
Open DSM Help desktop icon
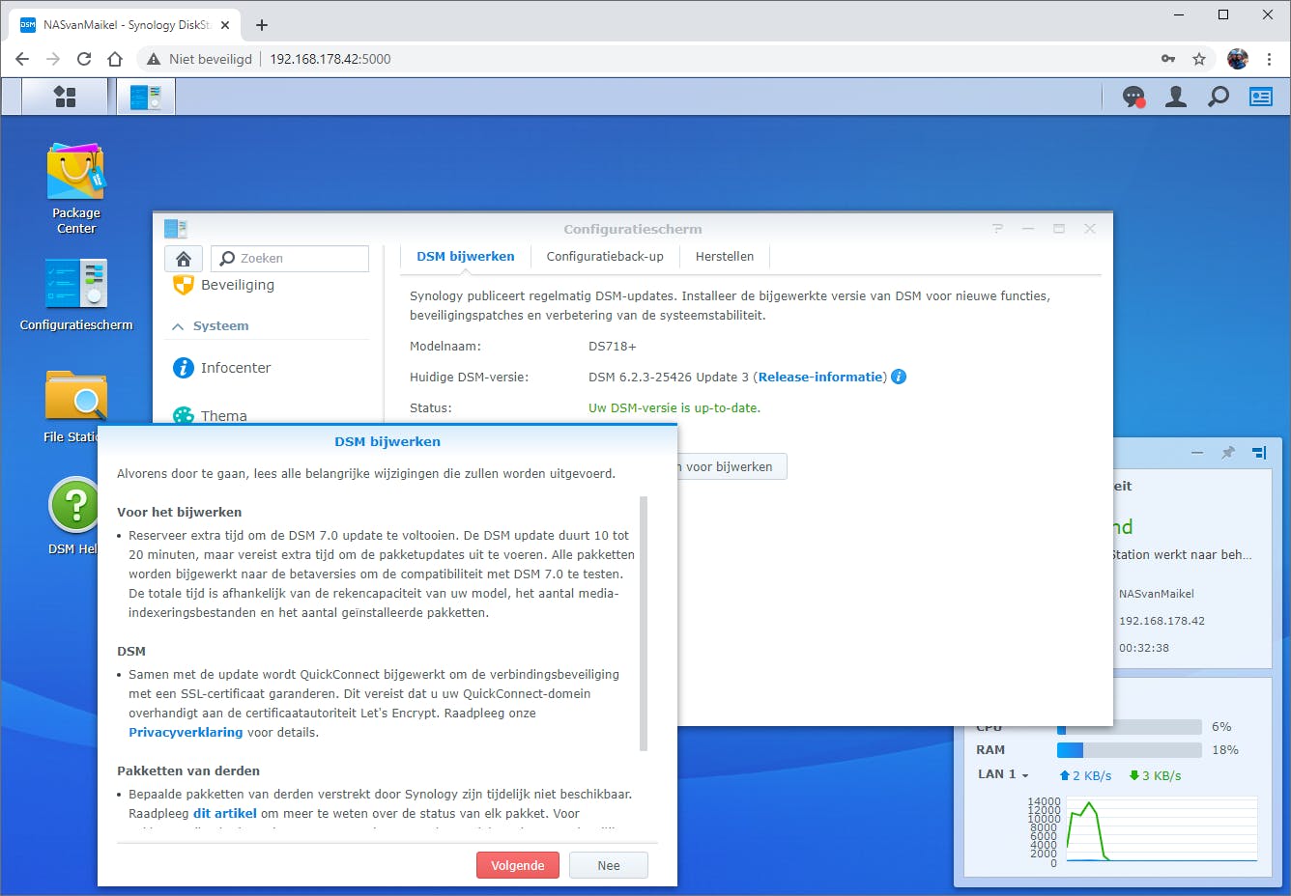coord(73,517)
